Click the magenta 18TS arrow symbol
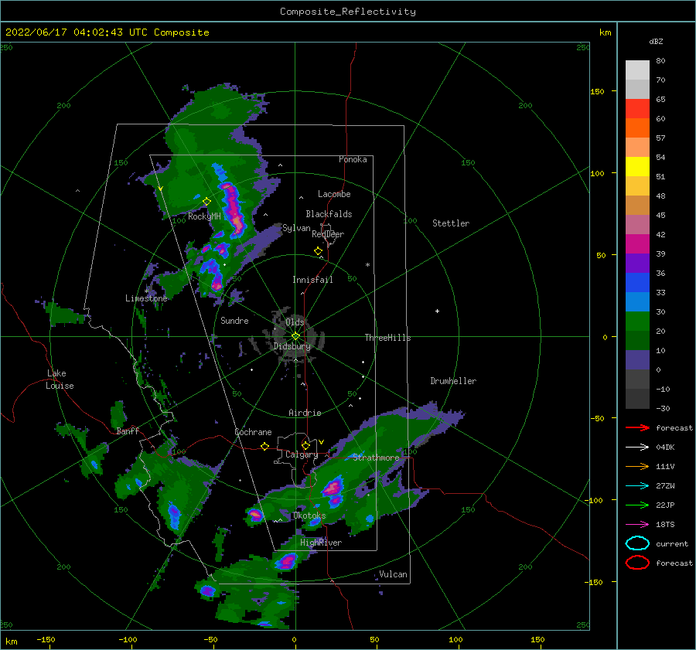The image size is (696, 650). tap(637, 525)
